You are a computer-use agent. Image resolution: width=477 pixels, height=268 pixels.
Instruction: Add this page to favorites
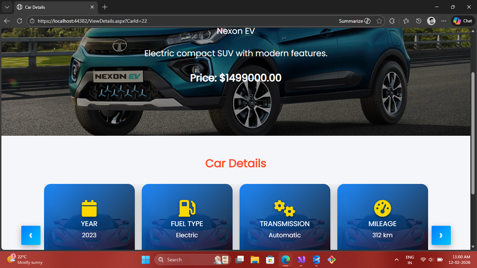point(379,21)
